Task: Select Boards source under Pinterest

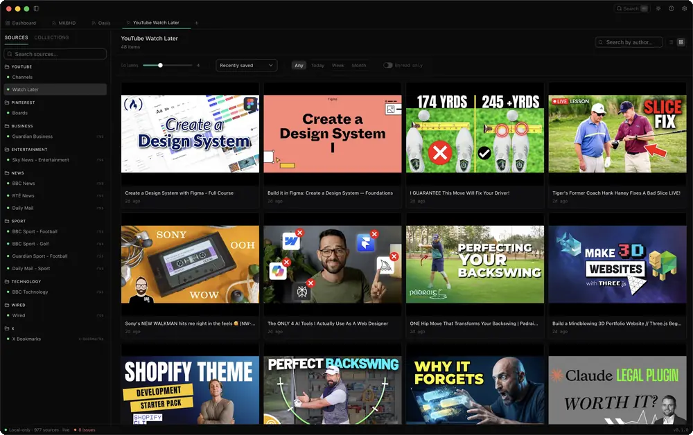Action: pos(55,113)
